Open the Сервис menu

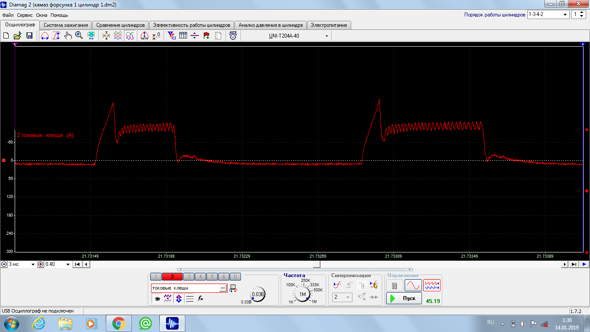[x=25, y=15]
